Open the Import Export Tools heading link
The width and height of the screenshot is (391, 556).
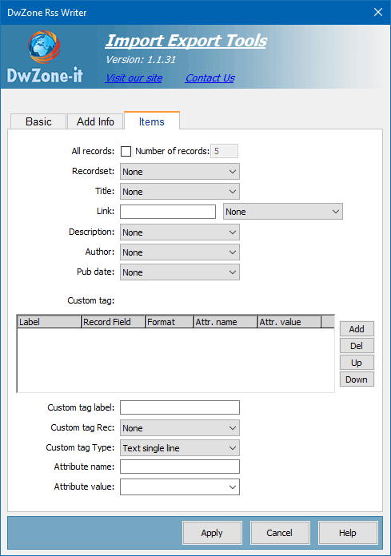coord(186,41)
